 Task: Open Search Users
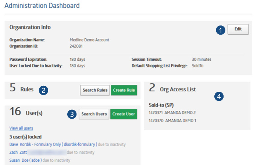click(94, 114)
